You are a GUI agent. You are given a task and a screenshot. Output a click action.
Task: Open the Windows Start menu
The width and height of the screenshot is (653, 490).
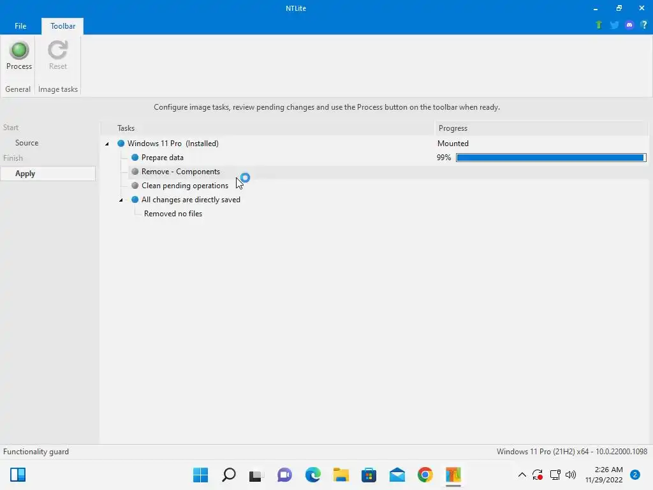[200, 475]
